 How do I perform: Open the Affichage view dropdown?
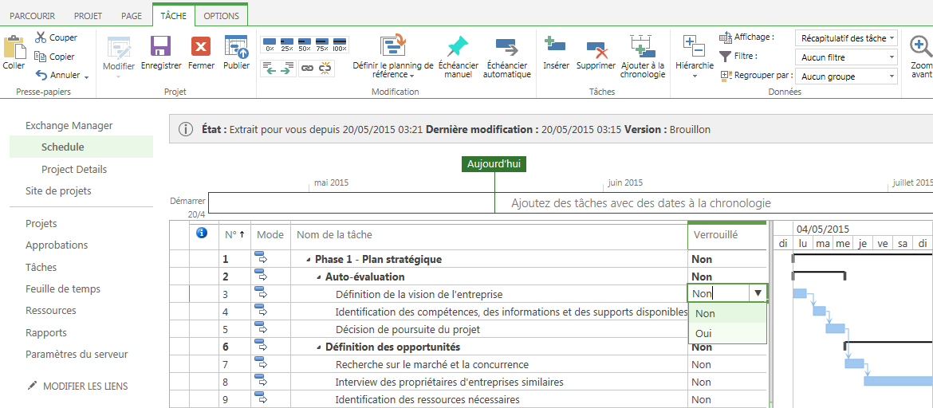[846, 38]
